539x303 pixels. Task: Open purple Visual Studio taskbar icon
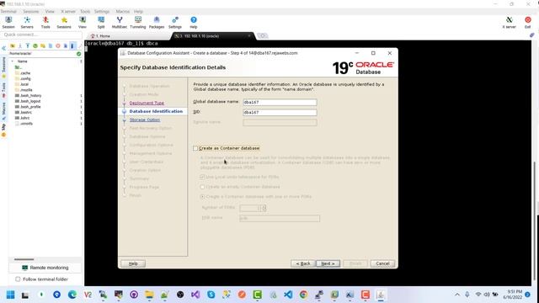(195, 295)
